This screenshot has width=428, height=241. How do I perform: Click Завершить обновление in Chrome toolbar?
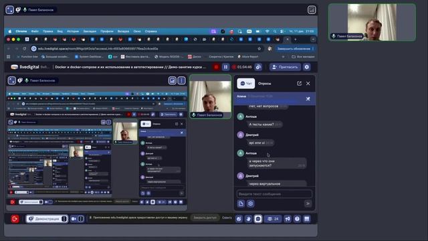294,49
